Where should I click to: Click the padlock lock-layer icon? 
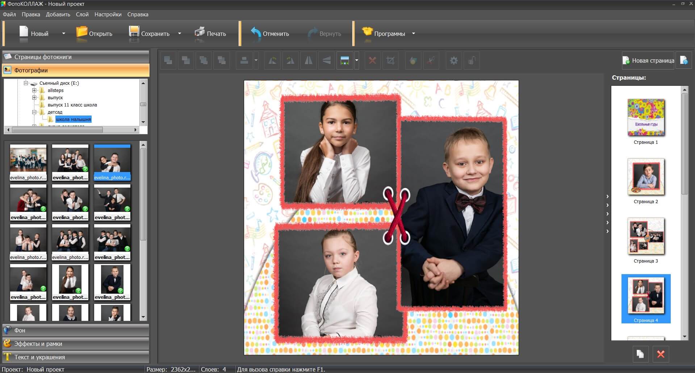coord(472,60)
